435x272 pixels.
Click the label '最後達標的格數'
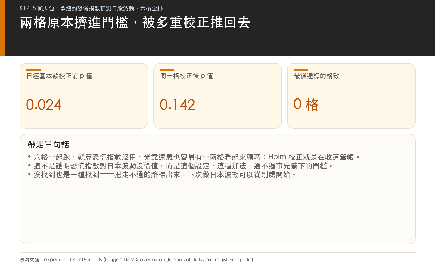(x=316, y=76)
